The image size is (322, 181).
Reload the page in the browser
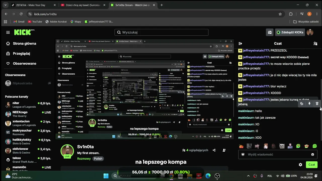tap(21, 14)
